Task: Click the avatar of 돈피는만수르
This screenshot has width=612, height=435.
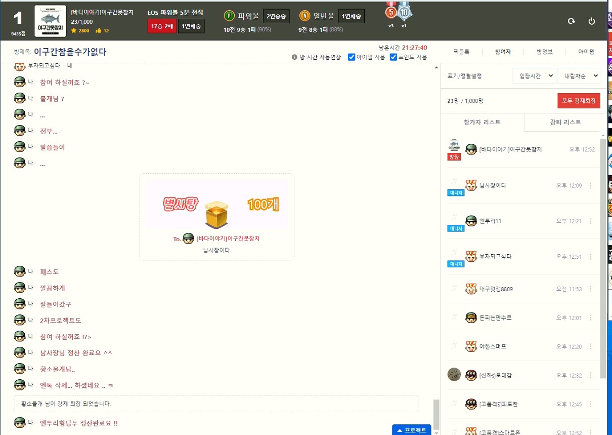Action: 471,318
